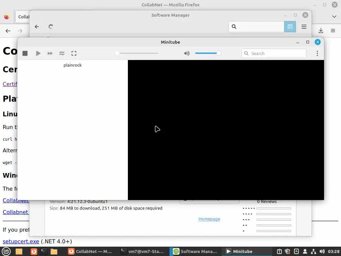Click the one-star rating bar
This screenshot has width=341, height=256.
(274, 231)
